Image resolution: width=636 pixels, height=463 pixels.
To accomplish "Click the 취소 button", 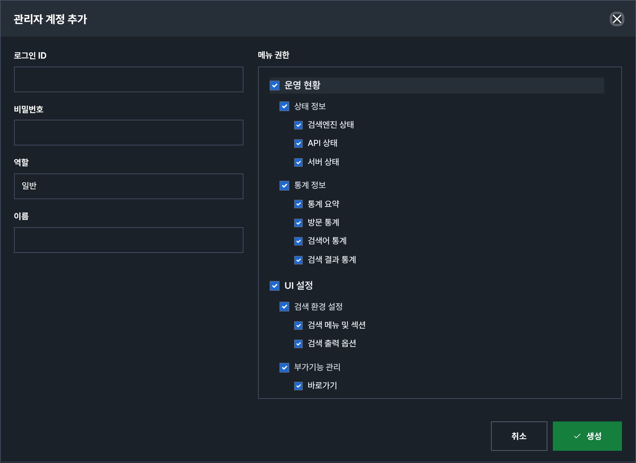I will 519,436.
